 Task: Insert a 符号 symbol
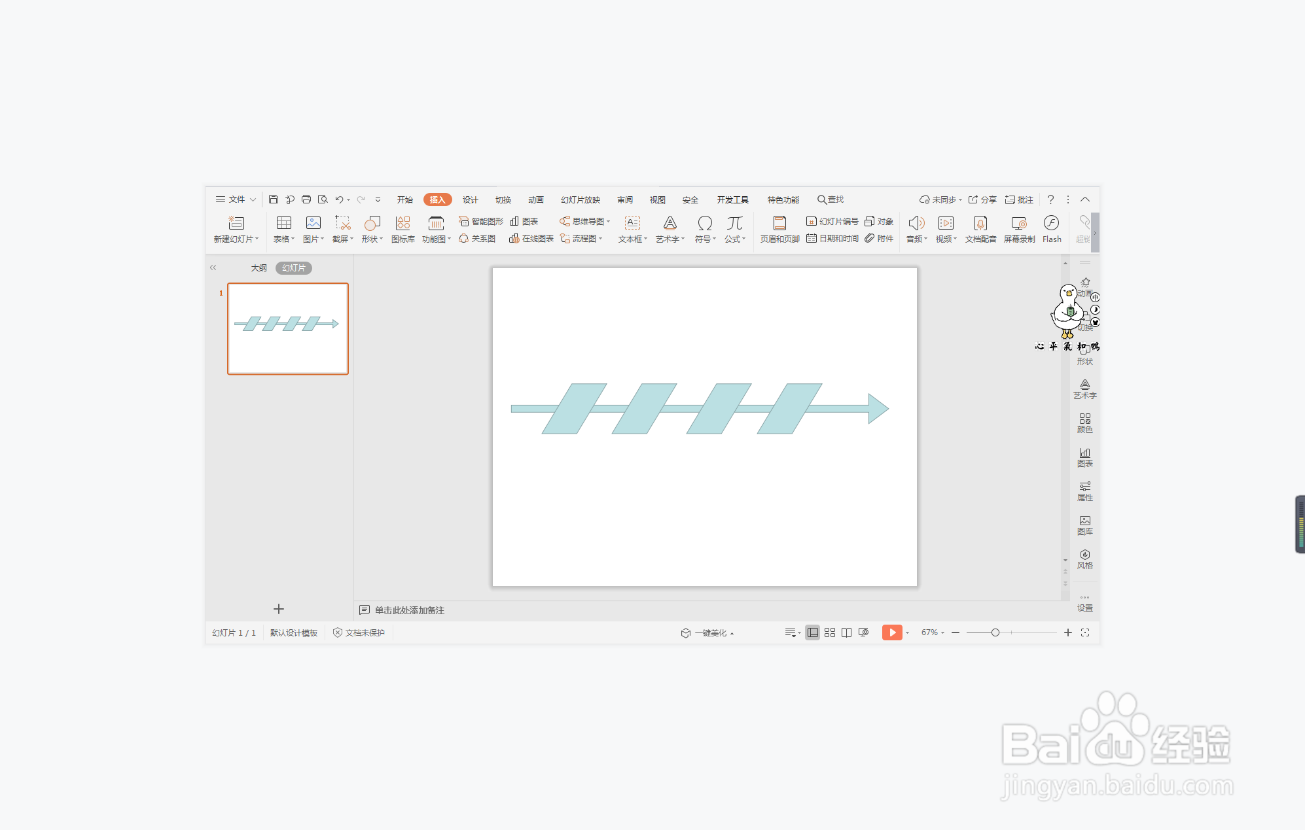coord(705,230)
